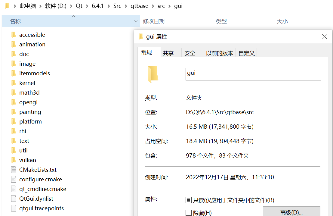This screenshot has height=216, width=333.
Task: Enable the 隐藏 hidden checkbox
Action: coord(189,213)
